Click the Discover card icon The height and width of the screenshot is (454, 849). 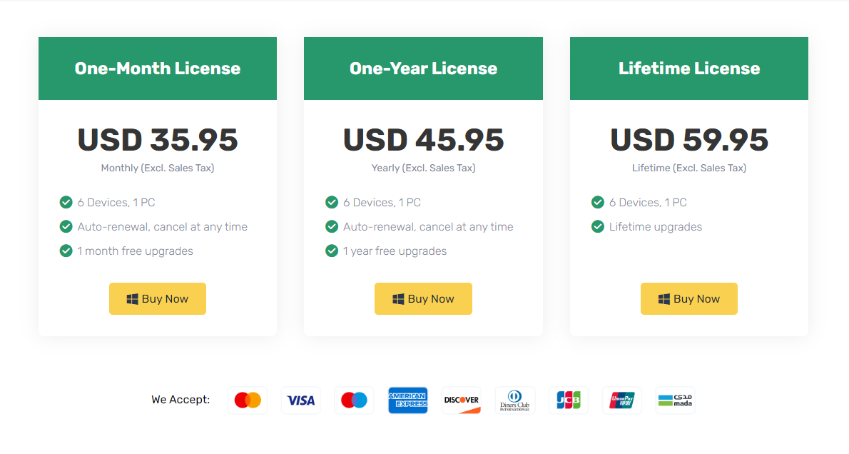click(462, 400)
